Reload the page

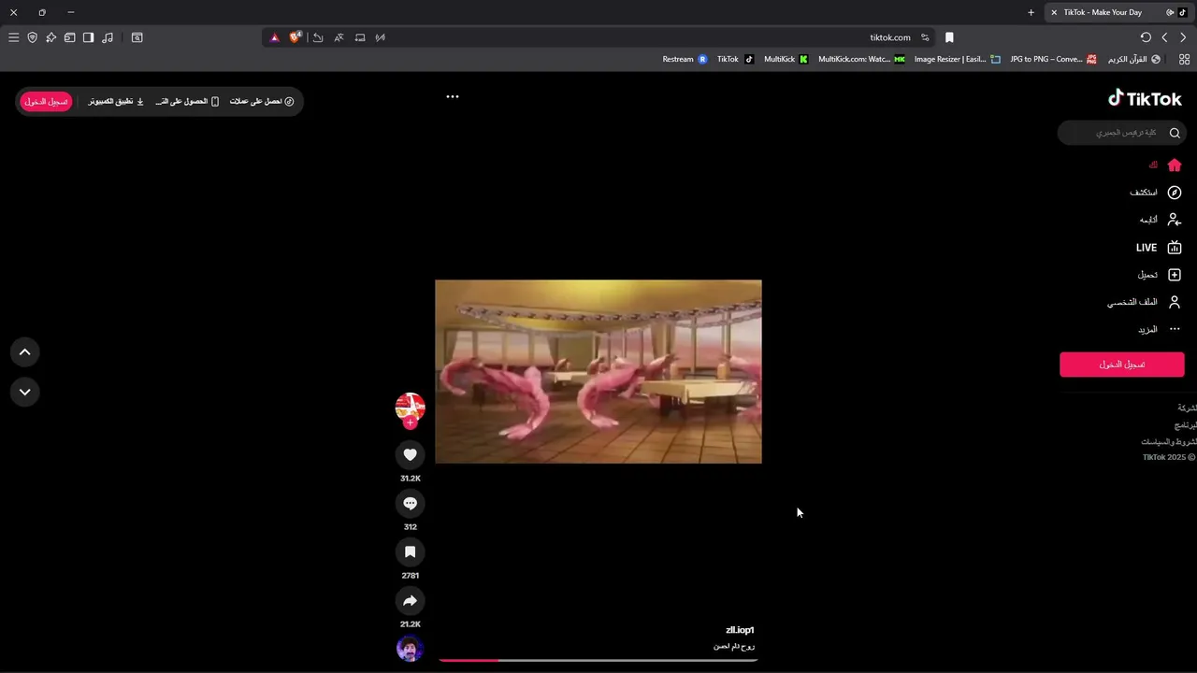coord(1146,37)
